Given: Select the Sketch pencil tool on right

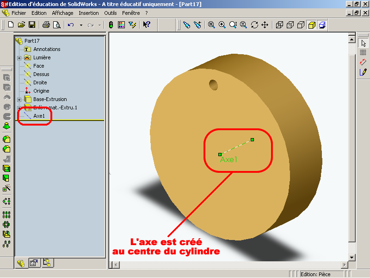Looking at the screenshot, I should pyautogui.click(x=363, y=72).
